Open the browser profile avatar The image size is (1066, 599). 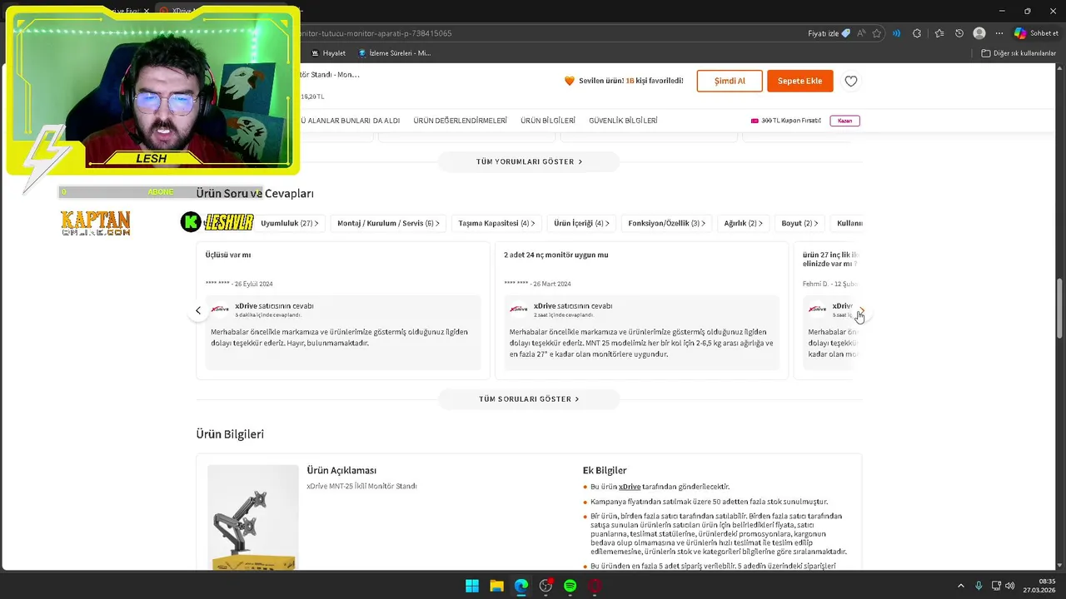[x=979, y=33]
